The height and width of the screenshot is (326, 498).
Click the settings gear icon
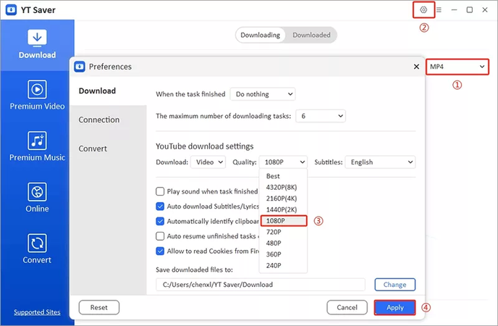[423, 10]
